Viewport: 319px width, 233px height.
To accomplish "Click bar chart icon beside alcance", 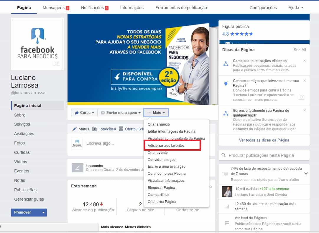I will point(227,207).
